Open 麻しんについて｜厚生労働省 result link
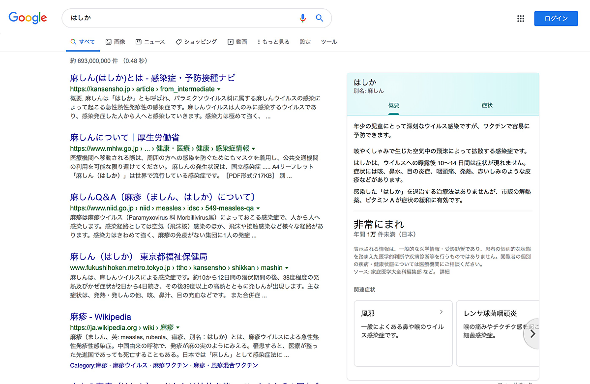This screenshot has width=590, height=384. tap(124, 137)
